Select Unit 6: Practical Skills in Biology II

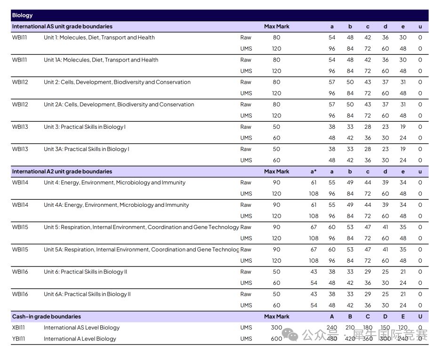(x=85, y=272)
